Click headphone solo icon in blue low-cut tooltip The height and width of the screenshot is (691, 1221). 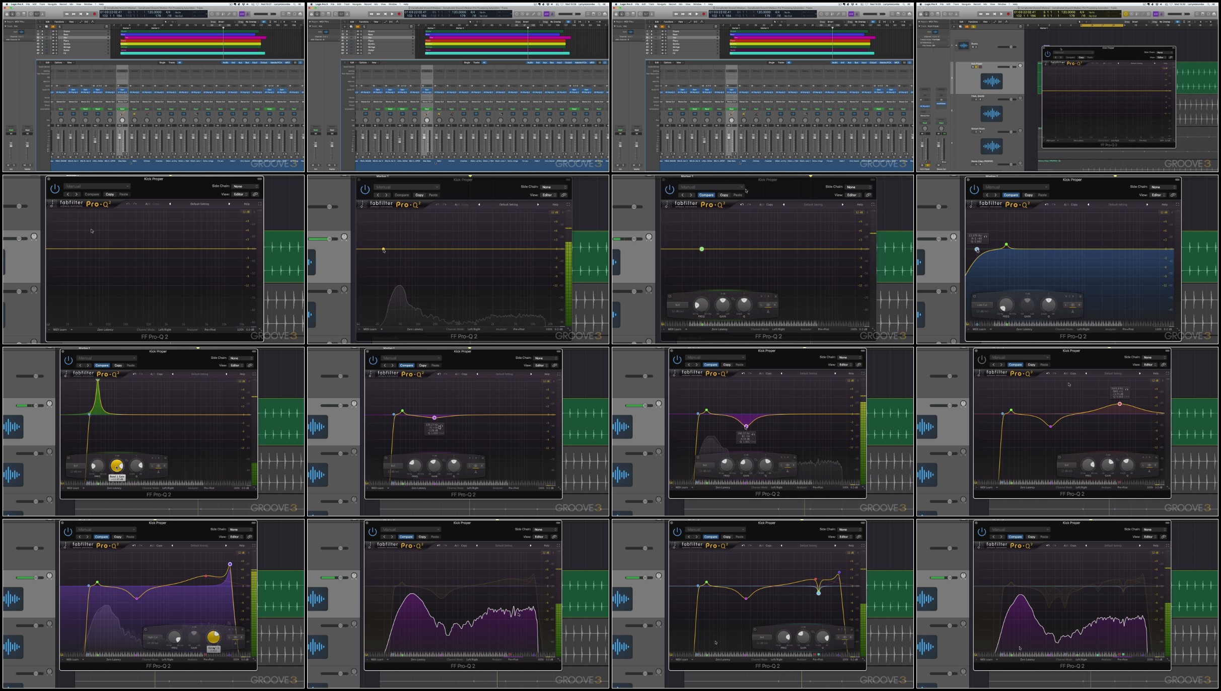[x=985, y=237]
